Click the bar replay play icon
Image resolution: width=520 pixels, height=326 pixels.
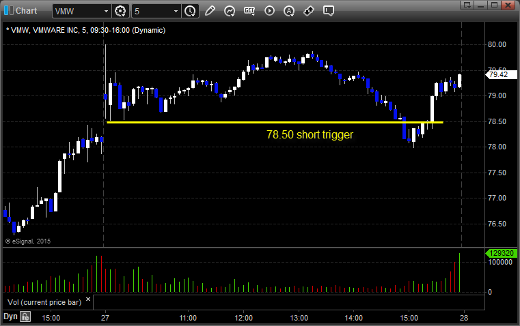[x=269, y=11]
